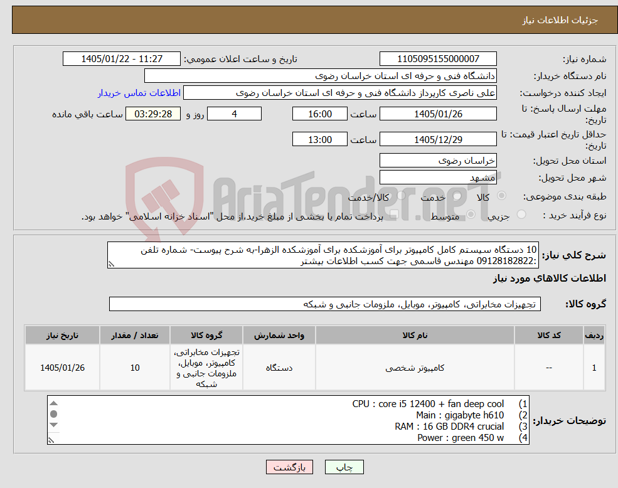Image resolution: width=618 pixels, height=488 pixels.
Task: Select the خدمت radio button
Action: (457, 196)
